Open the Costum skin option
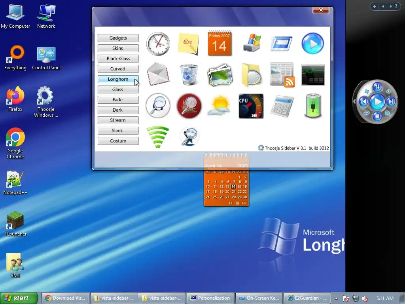Image resolution: width=405 pixels, height=304 pixels. point(118,141)
